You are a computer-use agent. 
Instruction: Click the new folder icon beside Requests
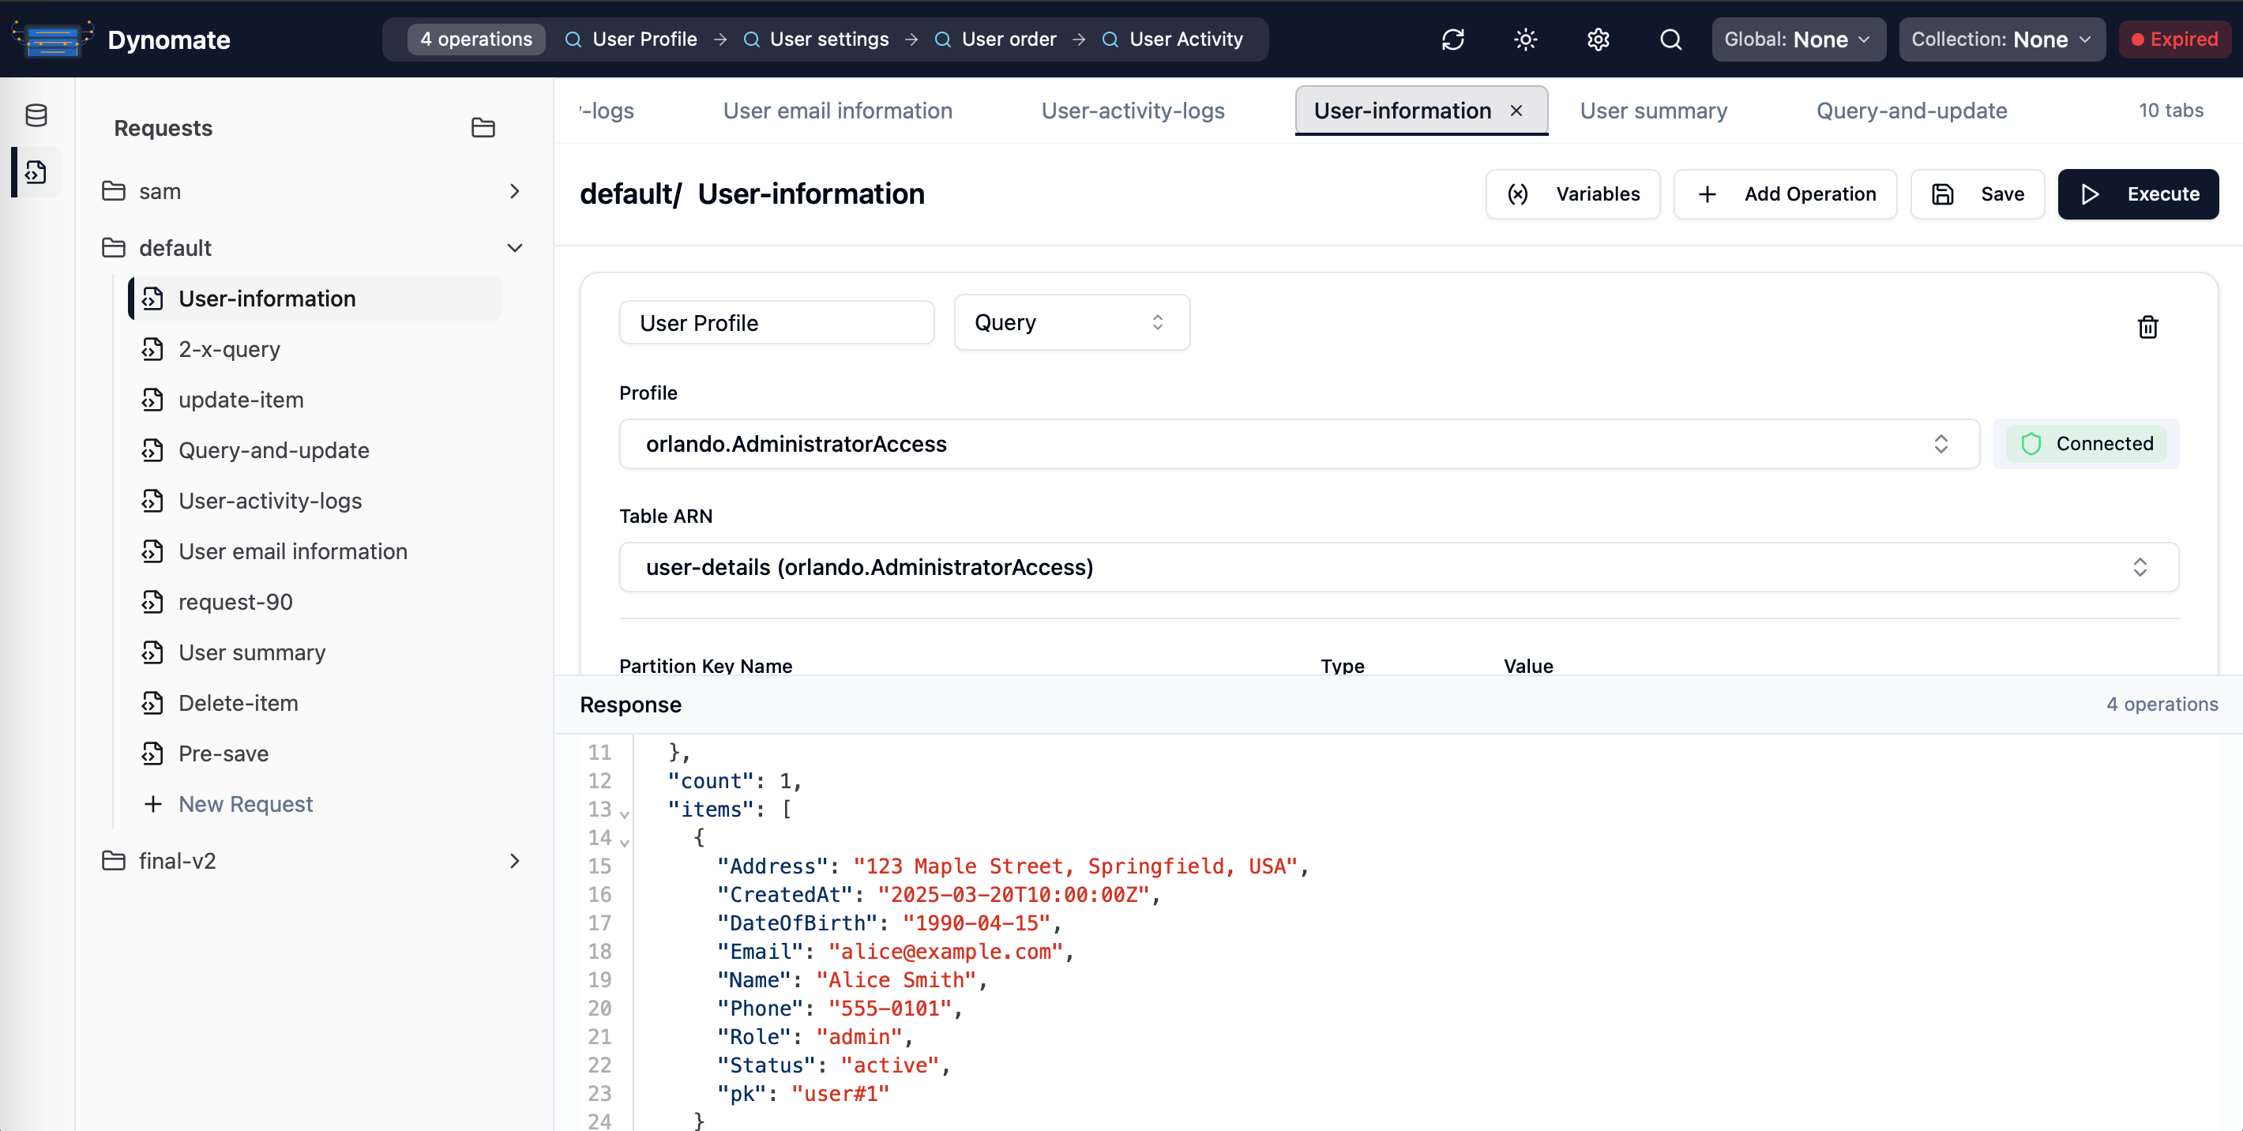[483, 128]
